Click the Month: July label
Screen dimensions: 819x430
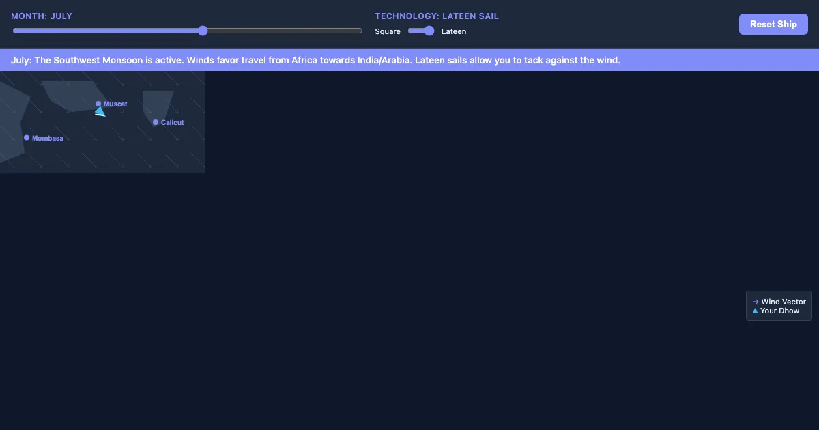tap(42, 16)
